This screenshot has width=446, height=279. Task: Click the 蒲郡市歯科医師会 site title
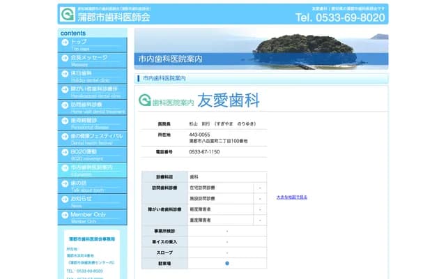pos(115,17)
